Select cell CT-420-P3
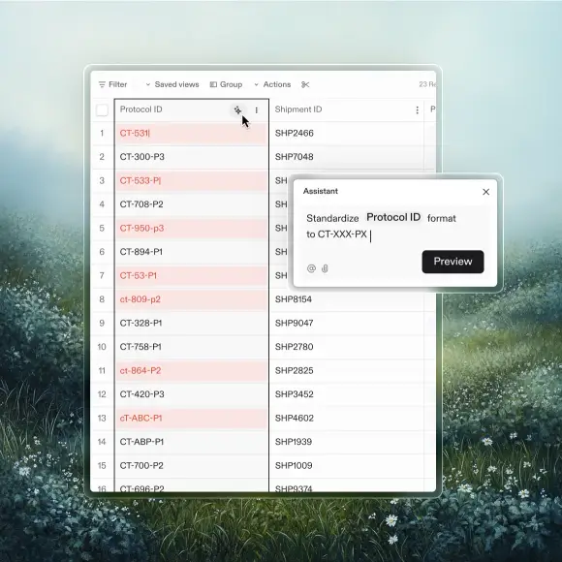 (192, 394)
